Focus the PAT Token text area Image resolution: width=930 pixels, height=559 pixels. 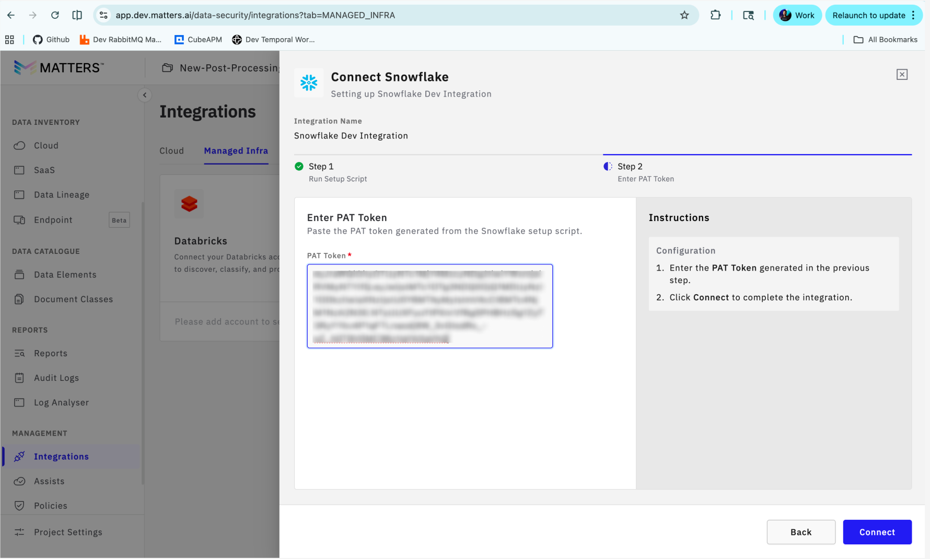(429, 306)
